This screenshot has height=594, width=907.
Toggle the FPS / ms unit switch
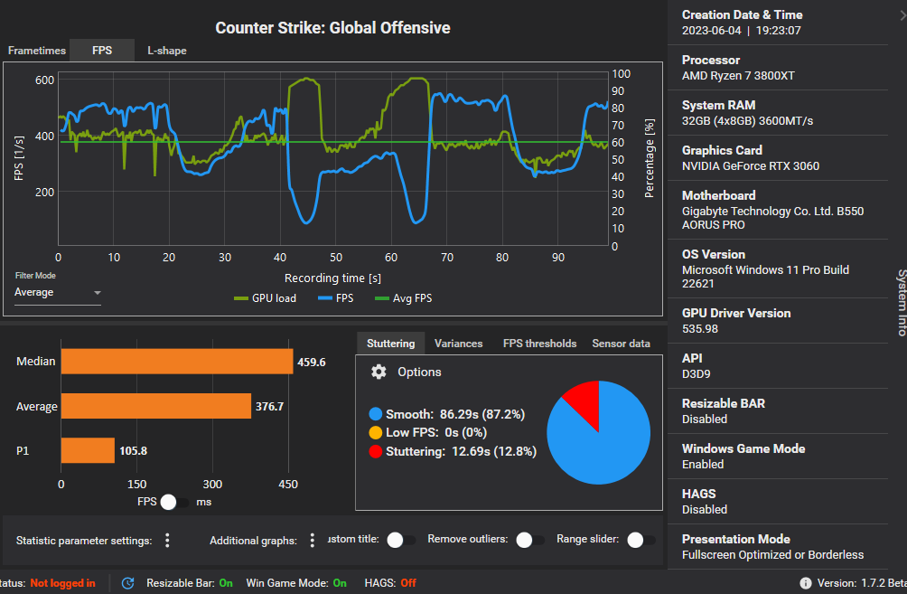[x=173, y=502]
